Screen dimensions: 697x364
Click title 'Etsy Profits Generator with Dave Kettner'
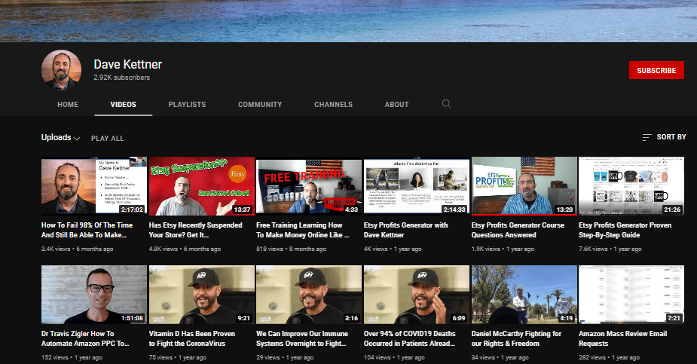click(x=406, y=230)
